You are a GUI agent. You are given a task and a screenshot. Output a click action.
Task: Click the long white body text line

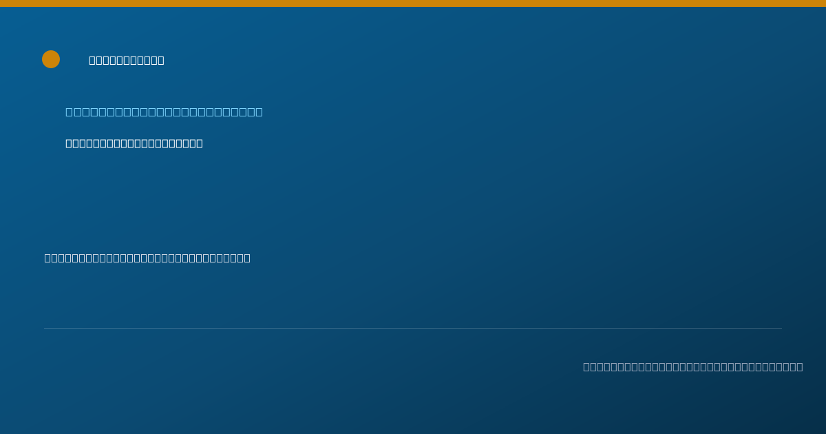pos(147,258)
